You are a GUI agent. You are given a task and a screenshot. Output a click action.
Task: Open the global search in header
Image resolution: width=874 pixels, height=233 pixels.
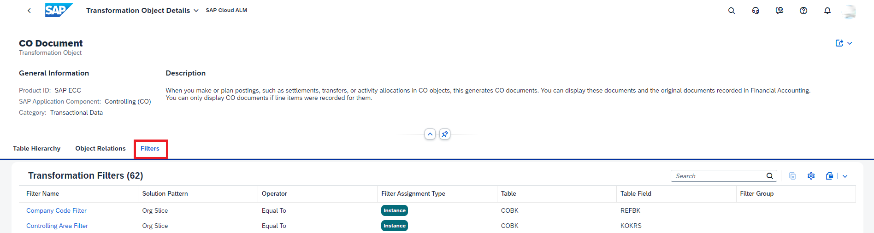(x=731, y=11)
